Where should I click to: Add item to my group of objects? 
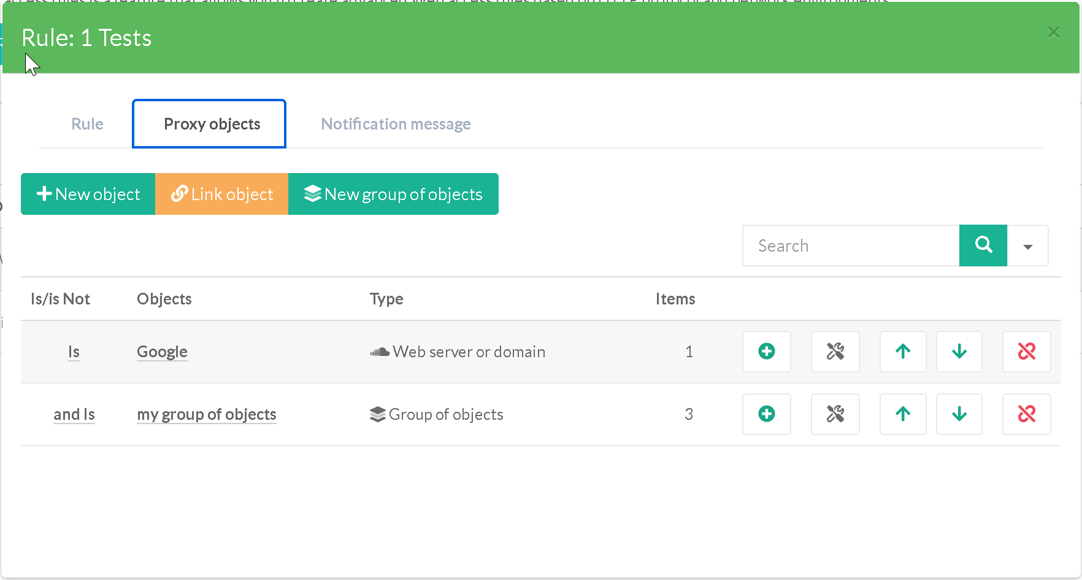766,414
